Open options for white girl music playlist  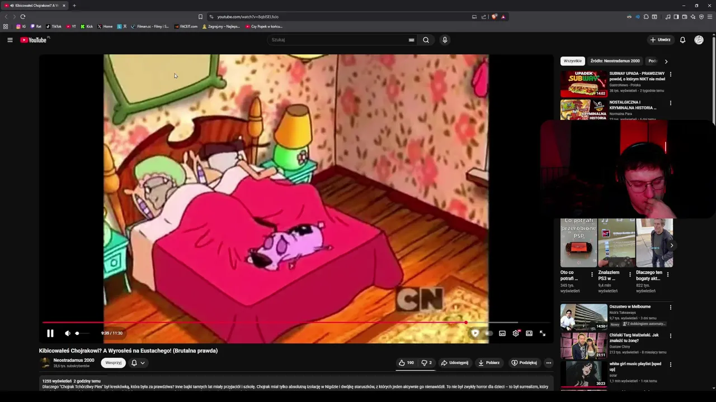click(671, 365)
